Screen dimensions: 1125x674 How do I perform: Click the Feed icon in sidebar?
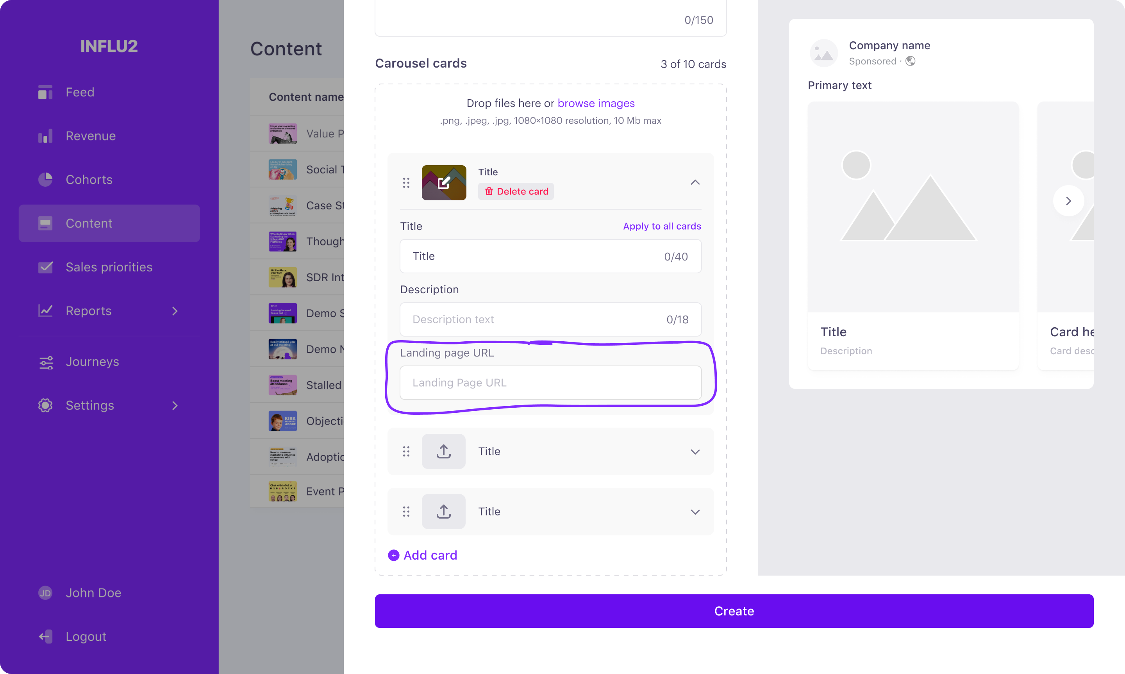click(x=45, y=92)
